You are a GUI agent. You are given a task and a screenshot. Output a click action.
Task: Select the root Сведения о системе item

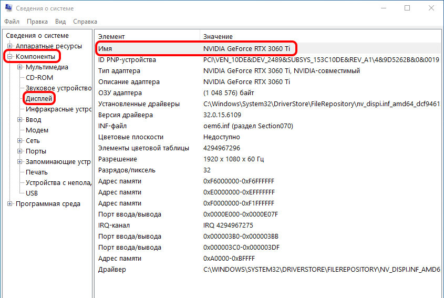pos(37,36)
